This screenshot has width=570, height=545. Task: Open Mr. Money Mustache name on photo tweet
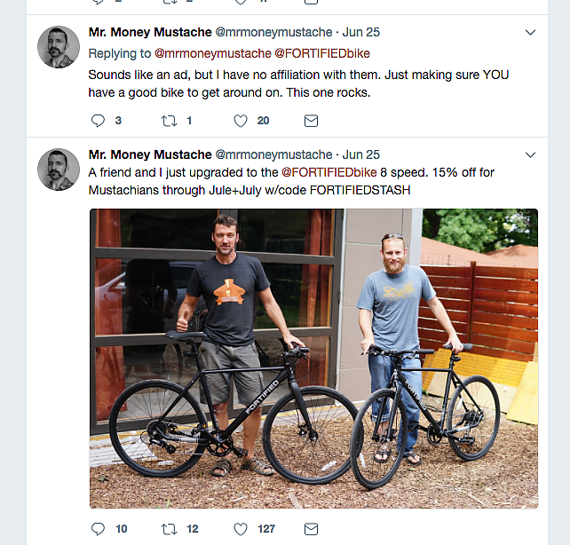click(150, 154)
